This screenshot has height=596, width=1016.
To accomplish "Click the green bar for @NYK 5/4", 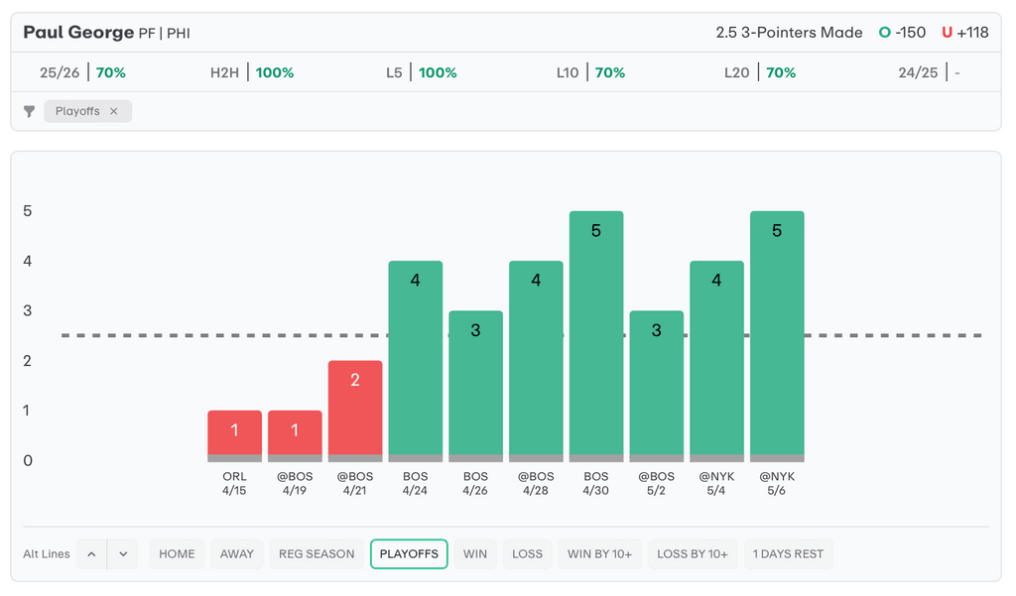I will [716, 361].
